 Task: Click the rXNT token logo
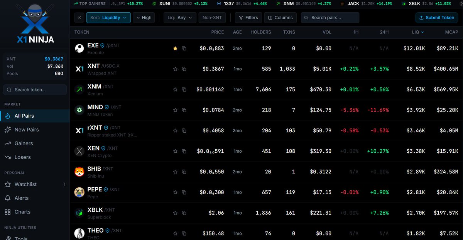click(x=79, y=130)
